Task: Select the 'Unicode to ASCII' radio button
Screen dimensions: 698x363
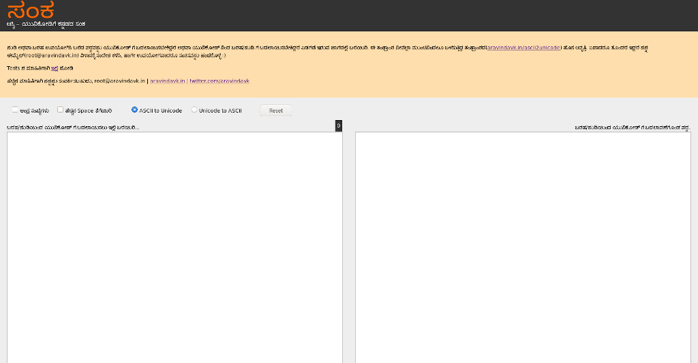Action: [194, 109]
